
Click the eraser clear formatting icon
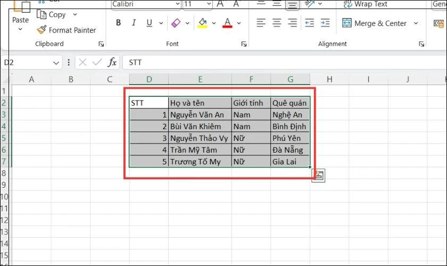click(x=176, y=23)
